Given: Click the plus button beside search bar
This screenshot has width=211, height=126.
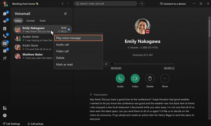Looking at the screenshot, I should point(142,4).
